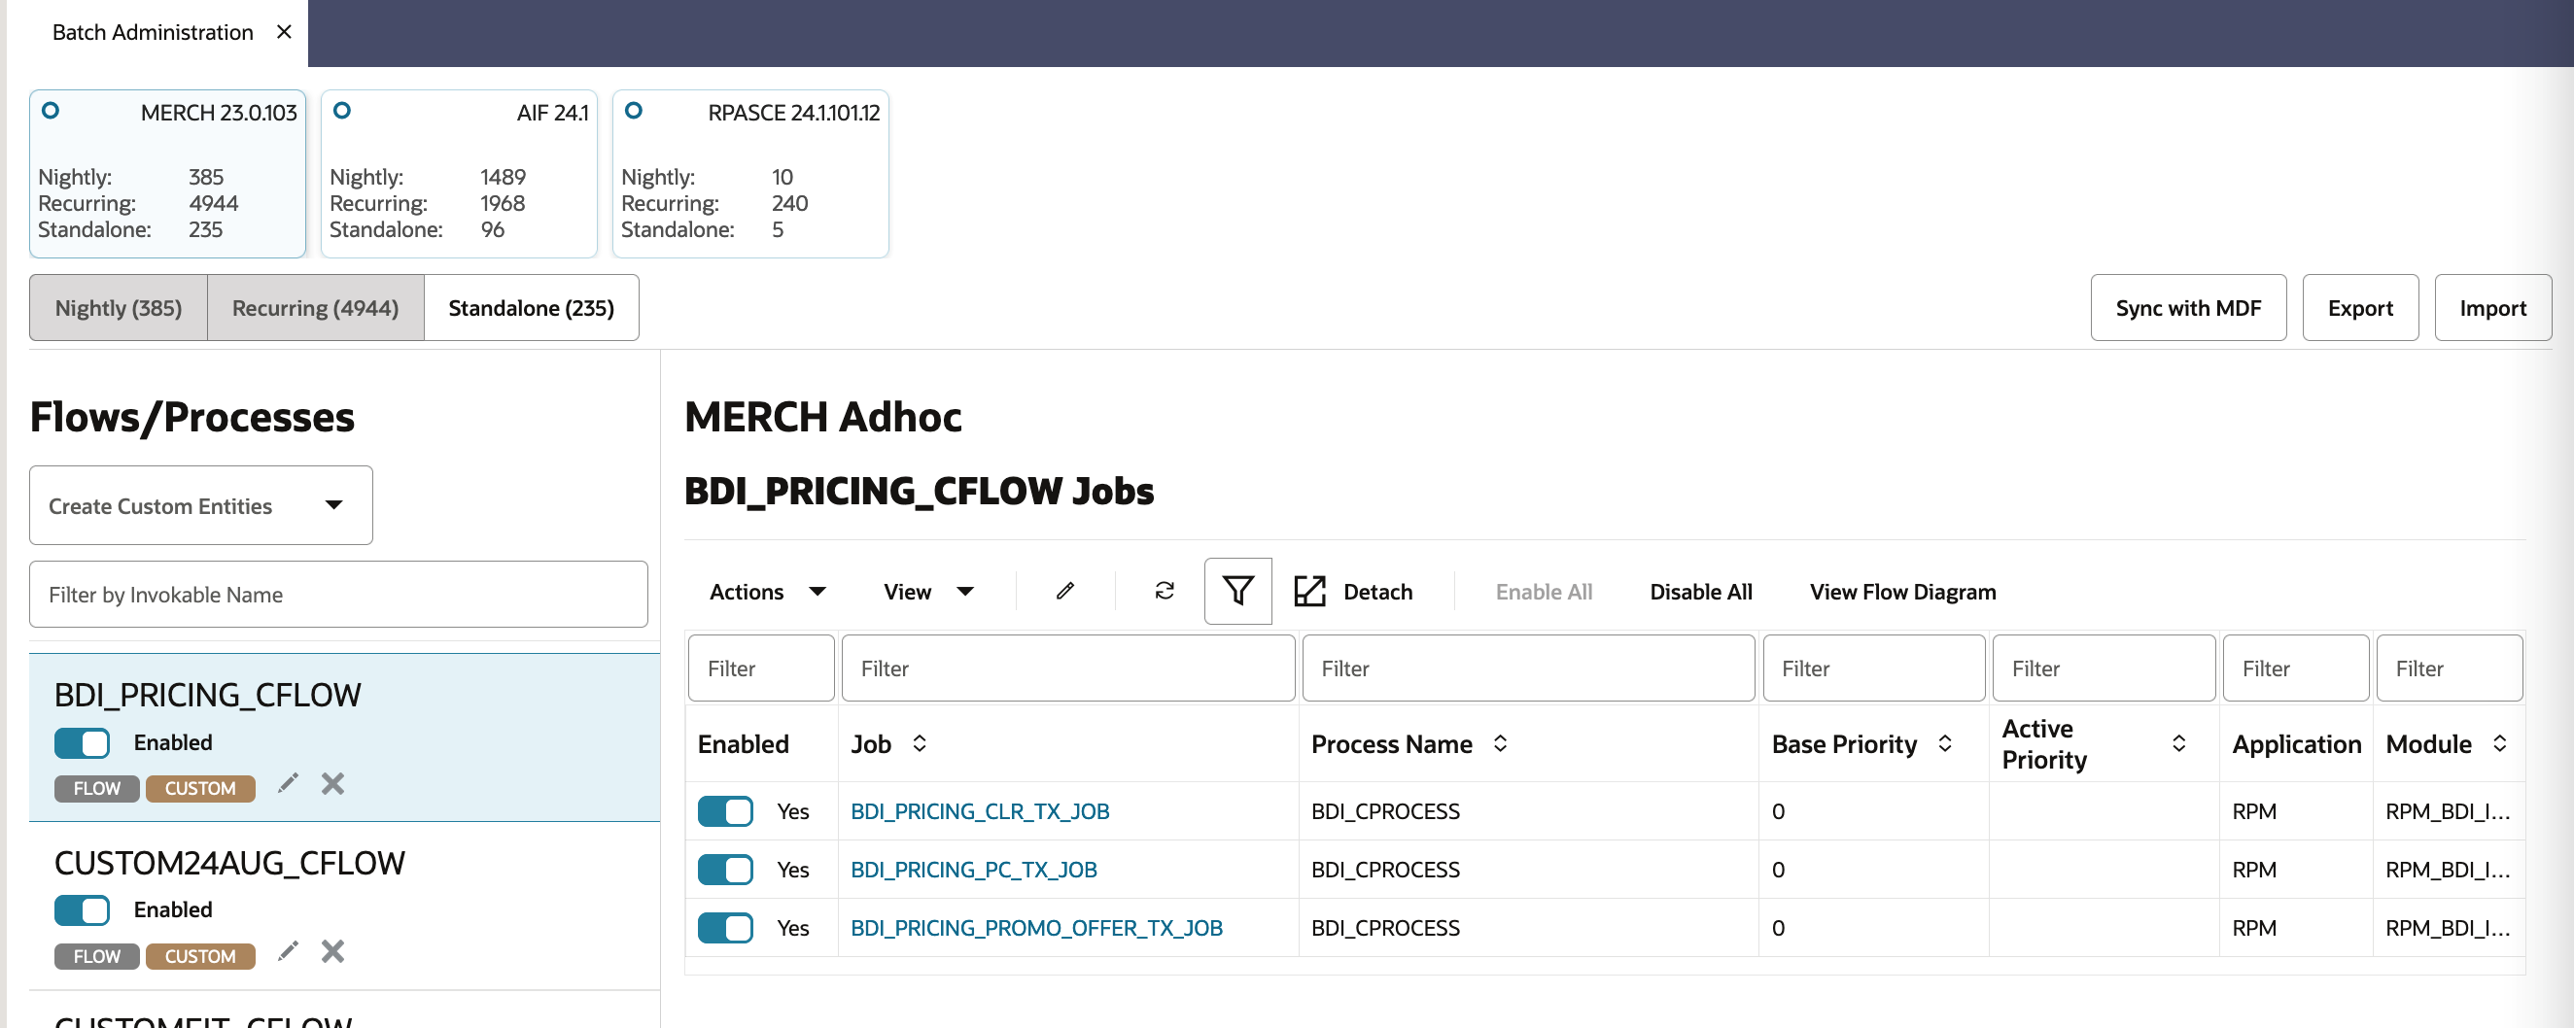The width and height of the screenshot is (2574, 1028).
Task: Edit the CUSTOM24AUG_CFLOW flow with pencil icon
Action: (288, 952)
